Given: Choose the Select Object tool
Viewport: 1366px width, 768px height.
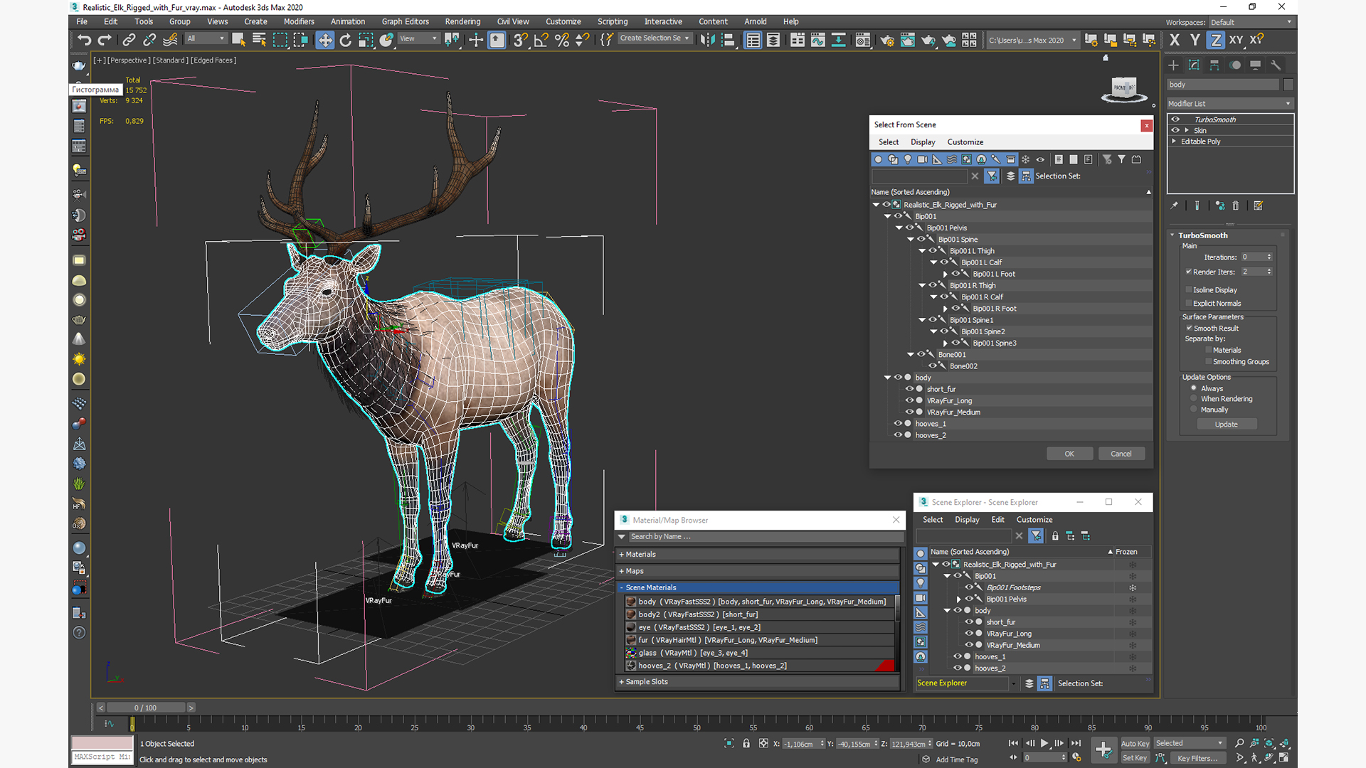Looking at the screenshot, I should pyautogui.click(x=238, y=40).
